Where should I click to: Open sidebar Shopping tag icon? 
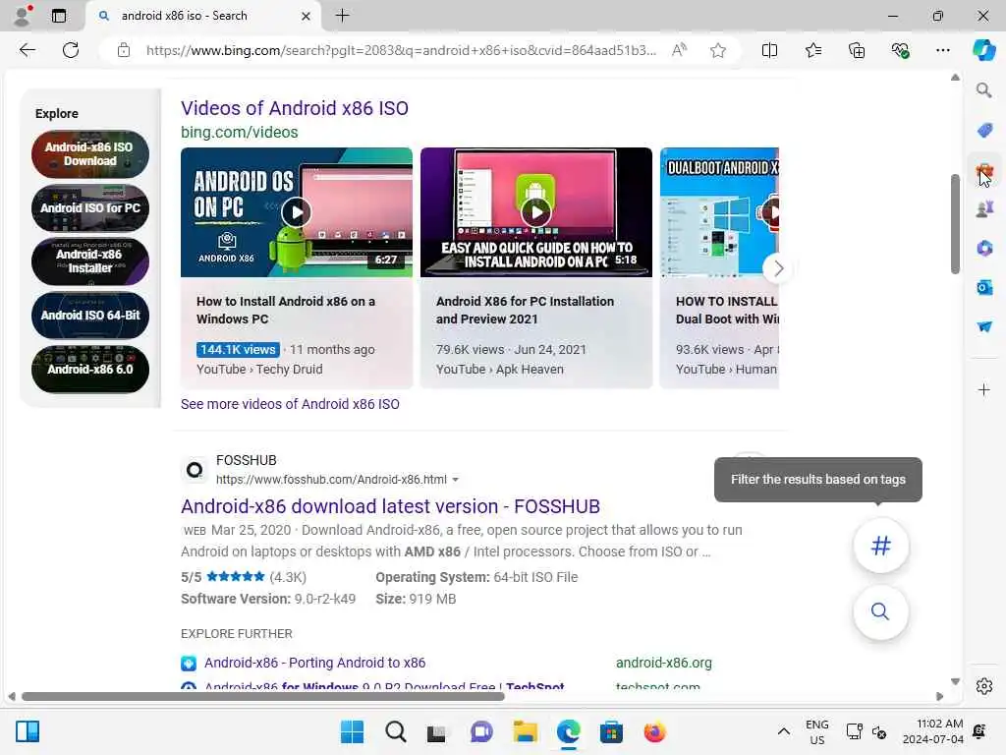tap(984, 130)
